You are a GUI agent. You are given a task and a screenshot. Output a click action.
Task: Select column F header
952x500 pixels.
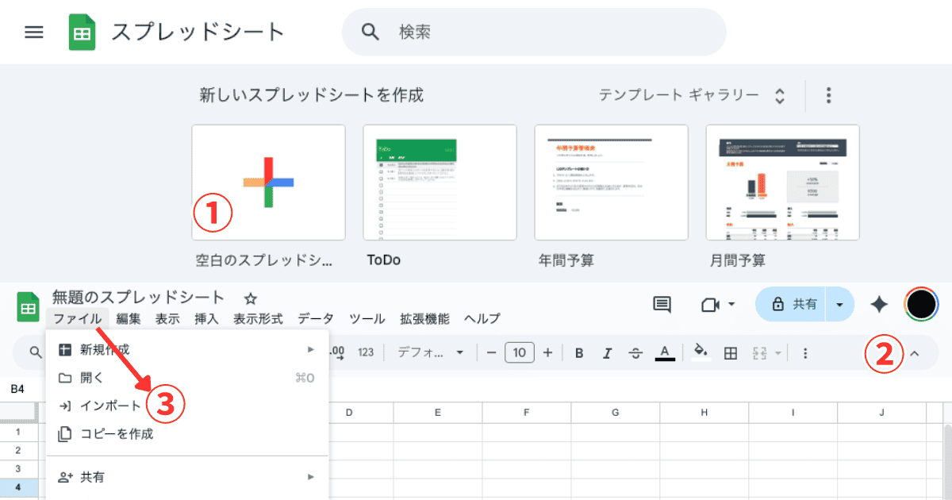coord(527,413)
